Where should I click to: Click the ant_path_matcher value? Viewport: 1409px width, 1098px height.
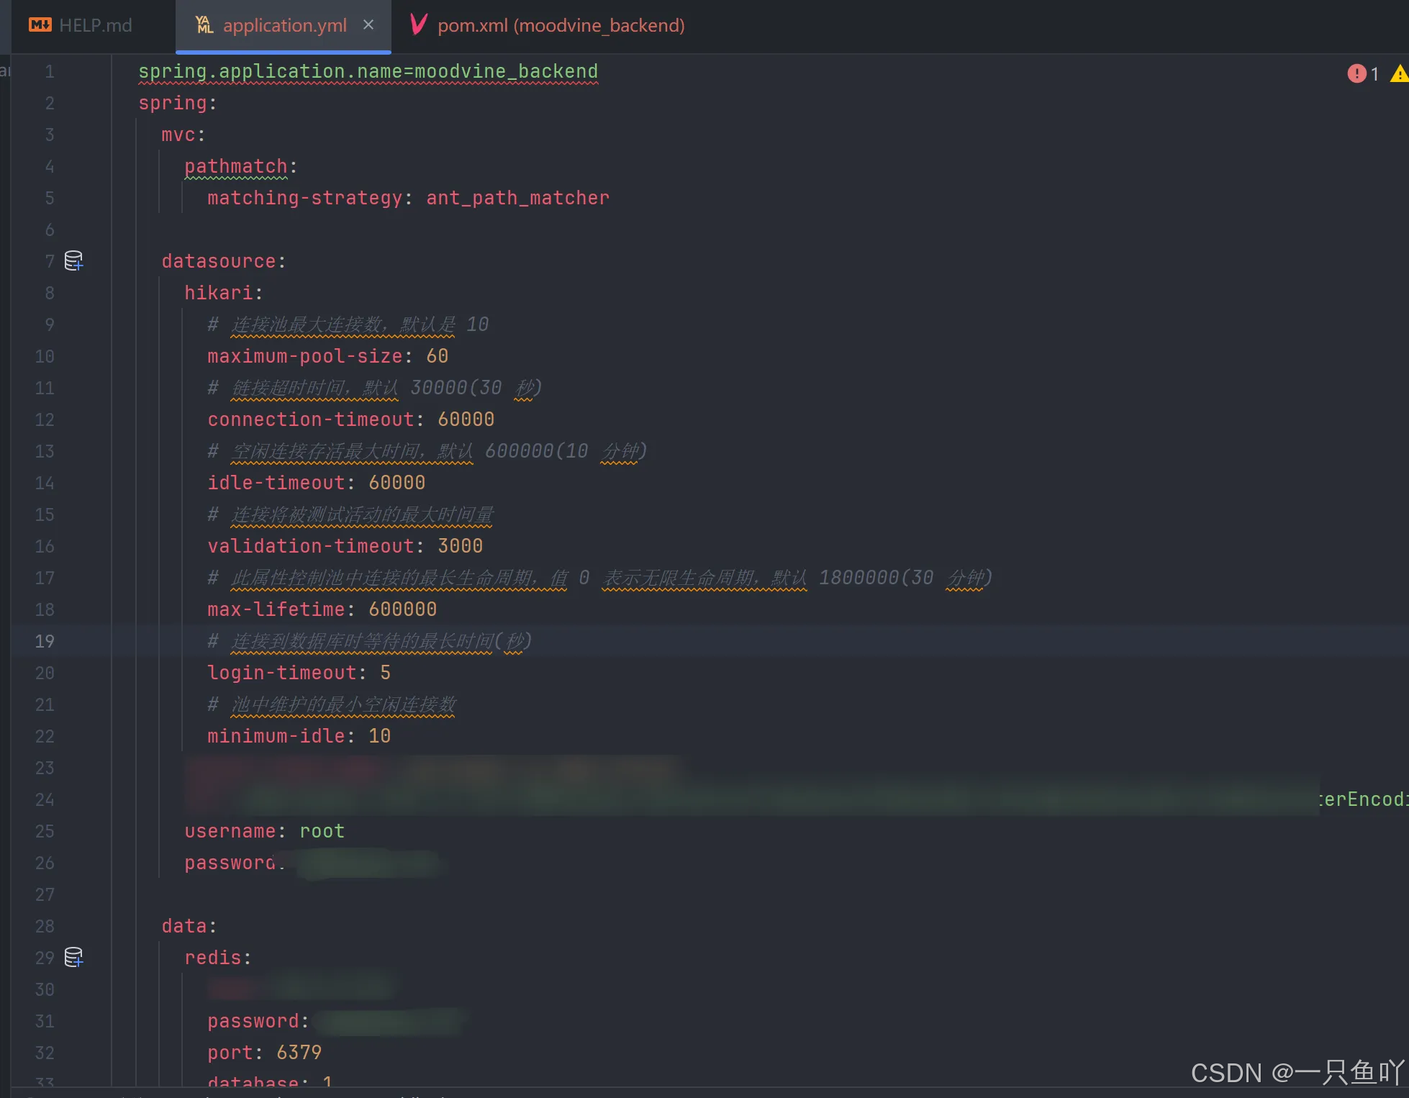517,198
